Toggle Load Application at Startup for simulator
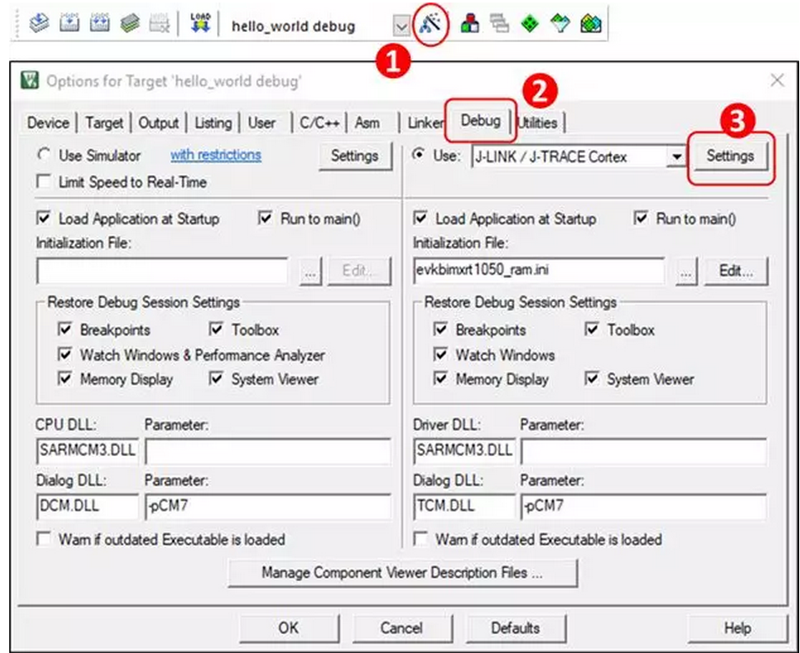Screen dimensions: 800x653 point(44,219)
